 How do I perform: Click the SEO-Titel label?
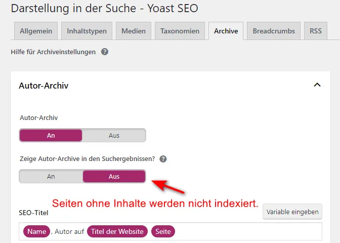click(x=33, y=213)
